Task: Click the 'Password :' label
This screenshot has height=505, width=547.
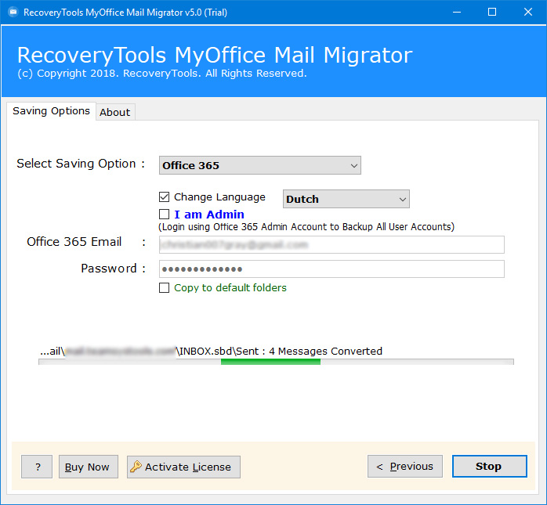Action: pos(114,269)
